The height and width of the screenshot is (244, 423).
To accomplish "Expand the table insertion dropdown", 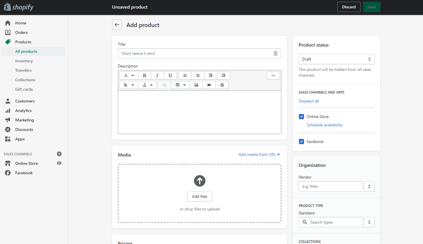I will coord(185,85).
